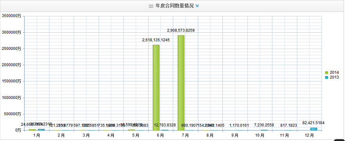346x141 pixels.
Task: Select the tall green 6月 2014 bar
Action: click(156, 88)
